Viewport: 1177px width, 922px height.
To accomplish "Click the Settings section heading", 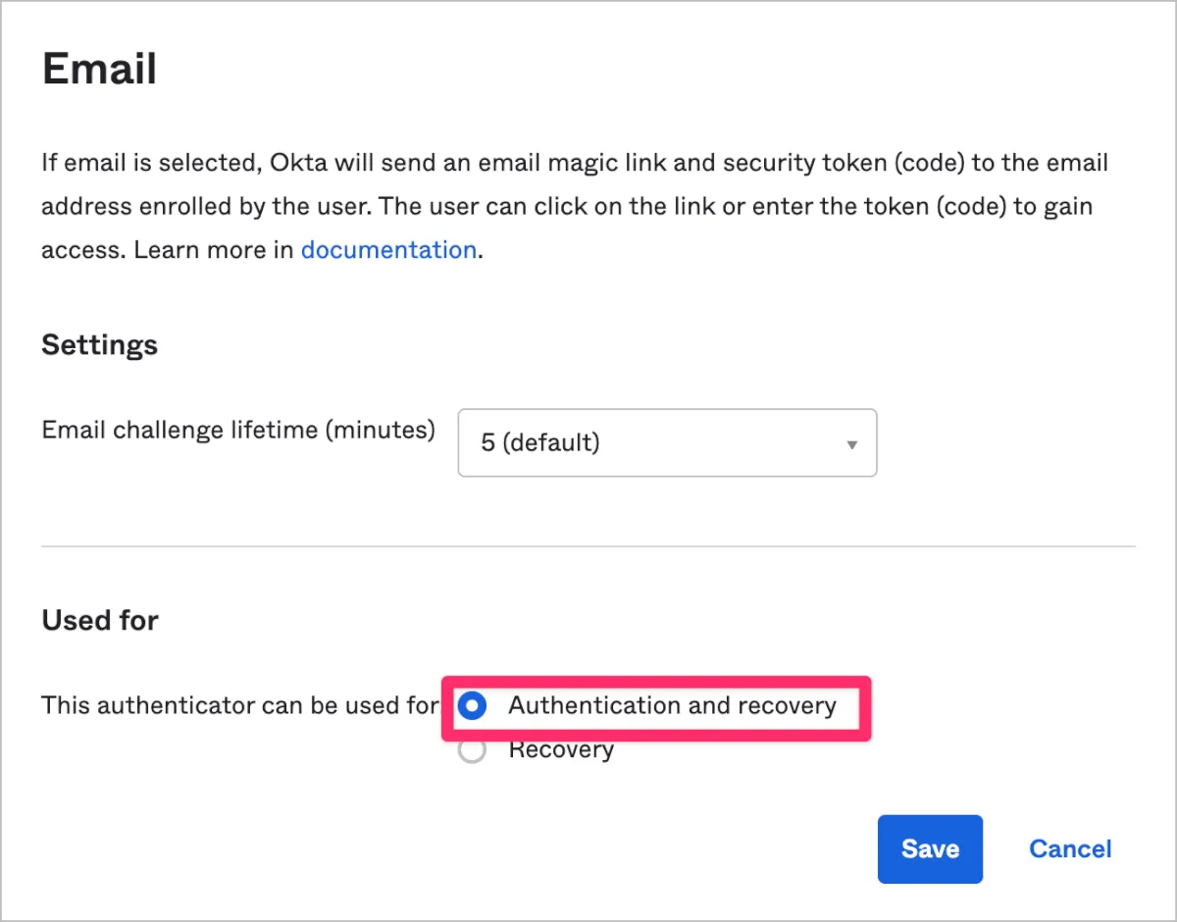I will (99, 345).
